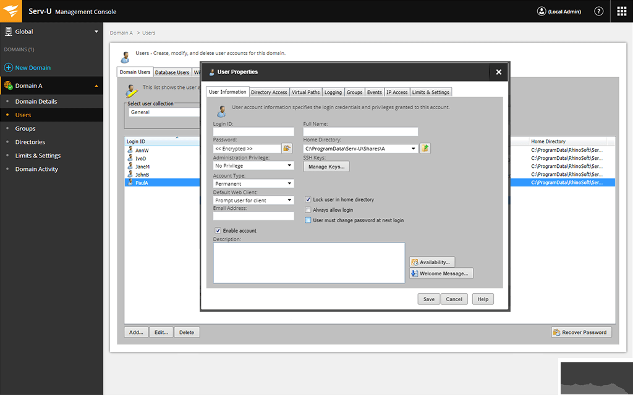Open the Default Web Client dropdown
The height and width of the screenshot is (395, 633).
(x=253, y=201)
